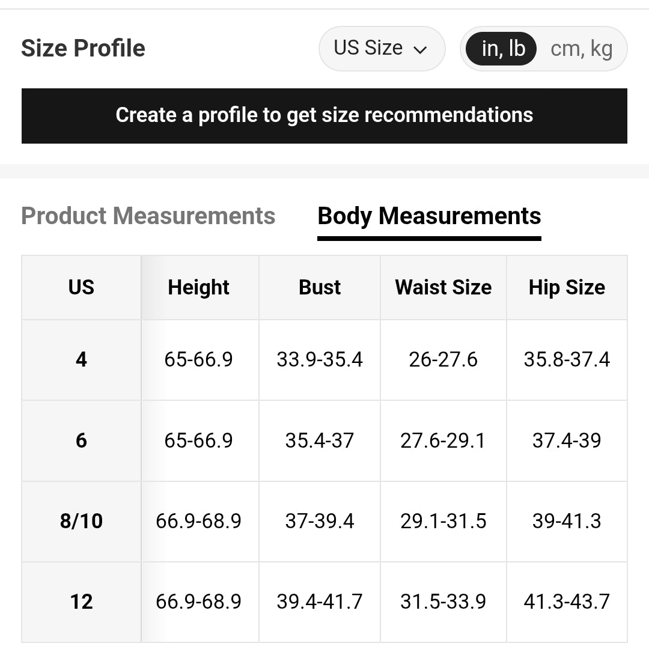Click the Hip Size column header
The height and width of the screenshot is (649, 649).
click(x=567, y=287)
